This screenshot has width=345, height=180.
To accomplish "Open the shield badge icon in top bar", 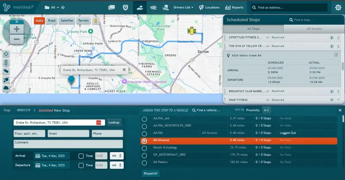I will coord(125,7).
